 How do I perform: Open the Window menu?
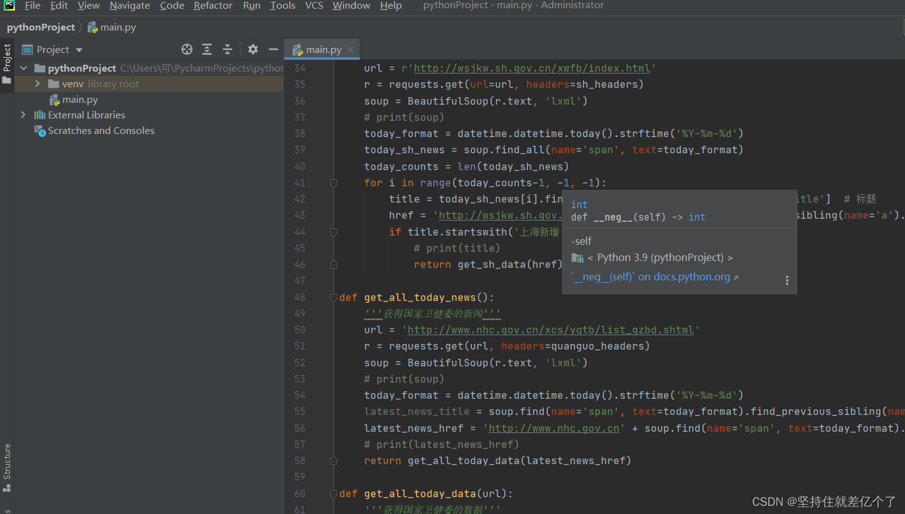point(351,6)
